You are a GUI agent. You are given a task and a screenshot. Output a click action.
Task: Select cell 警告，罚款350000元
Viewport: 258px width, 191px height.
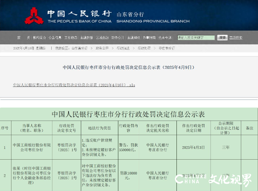128,147
